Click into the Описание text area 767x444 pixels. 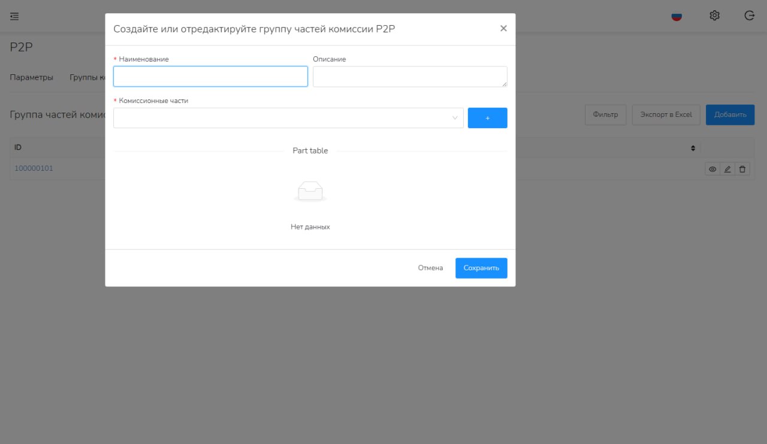tap(410, 77)
